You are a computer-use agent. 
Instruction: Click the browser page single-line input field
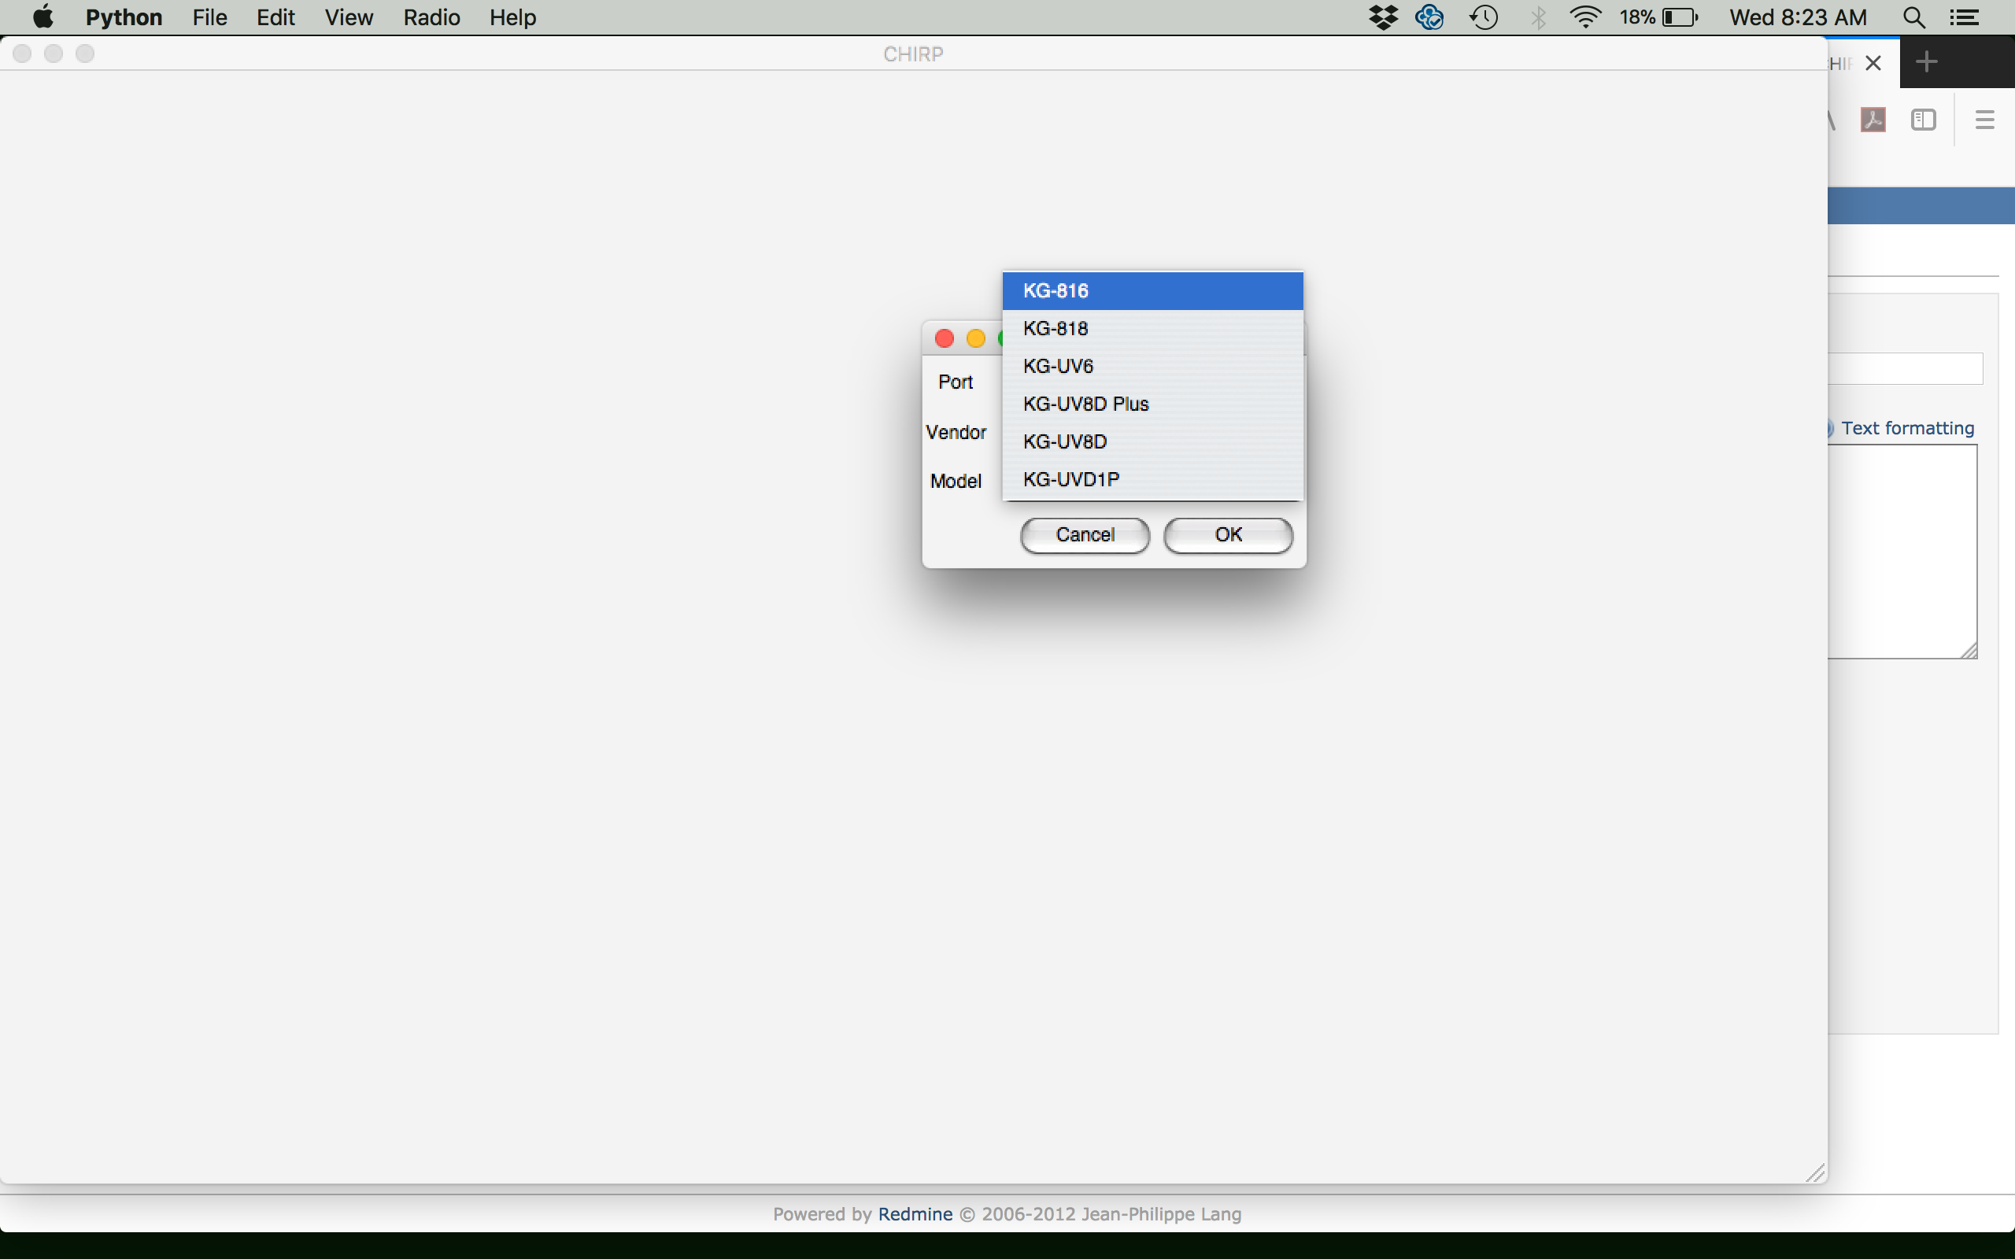1905,368
